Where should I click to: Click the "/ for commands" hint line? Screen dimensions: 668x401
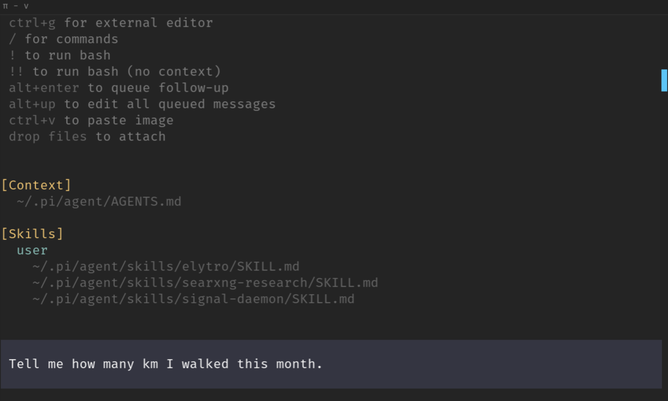(64, 39)
